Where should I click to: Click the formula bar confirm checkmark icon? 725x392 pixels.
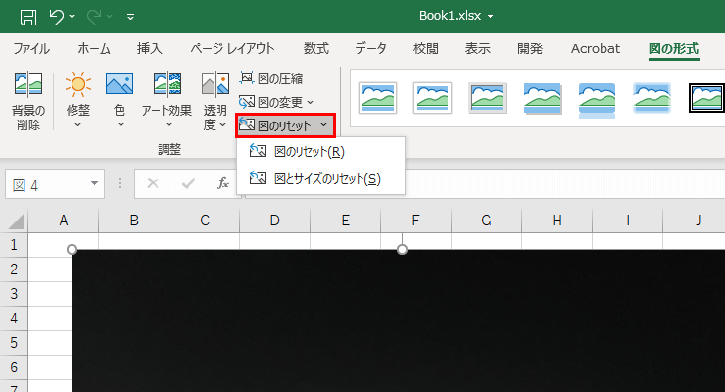click(188, 183)
